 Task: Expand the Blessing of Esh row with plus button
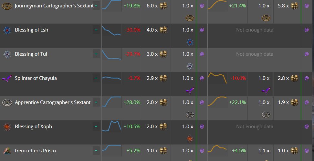pyautogui.click(x=96, y=30)
